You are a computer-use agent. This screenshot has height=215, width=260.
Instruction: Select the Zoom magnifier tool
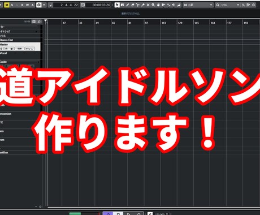pyautogui.click(x=153, y=5)
